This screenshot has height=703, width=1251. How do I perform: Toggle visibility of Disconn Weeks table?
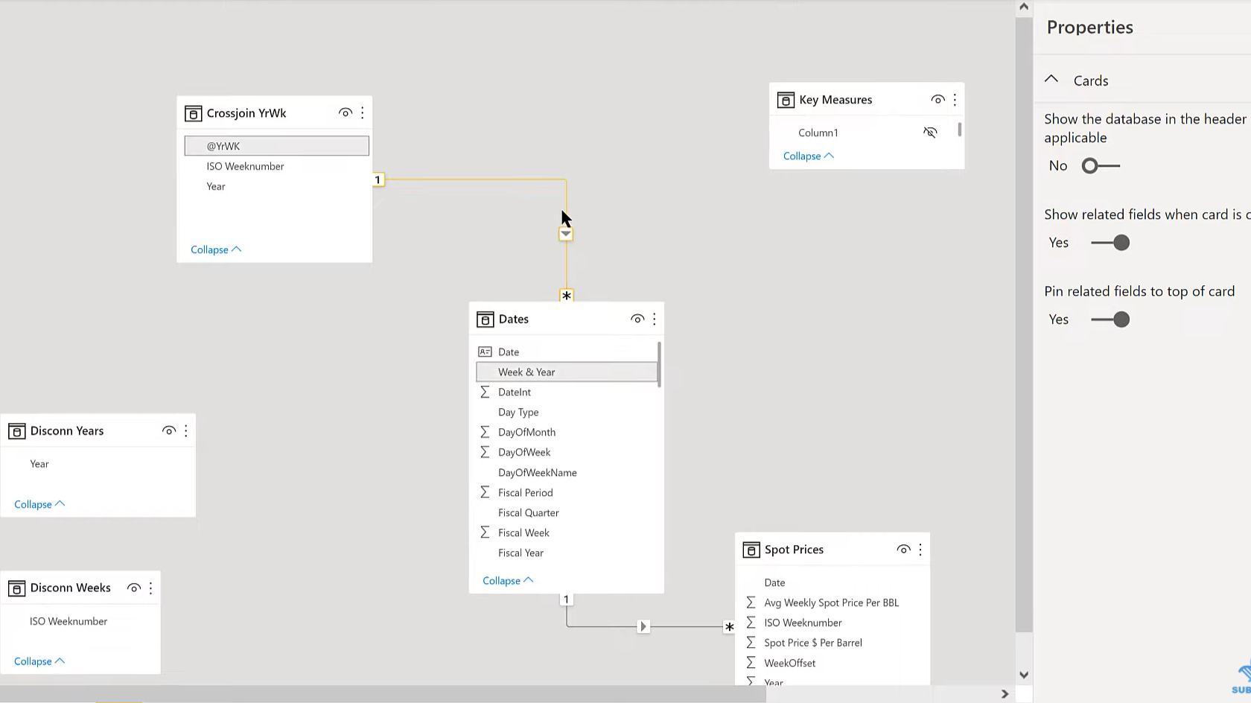[x=134, y=588]
